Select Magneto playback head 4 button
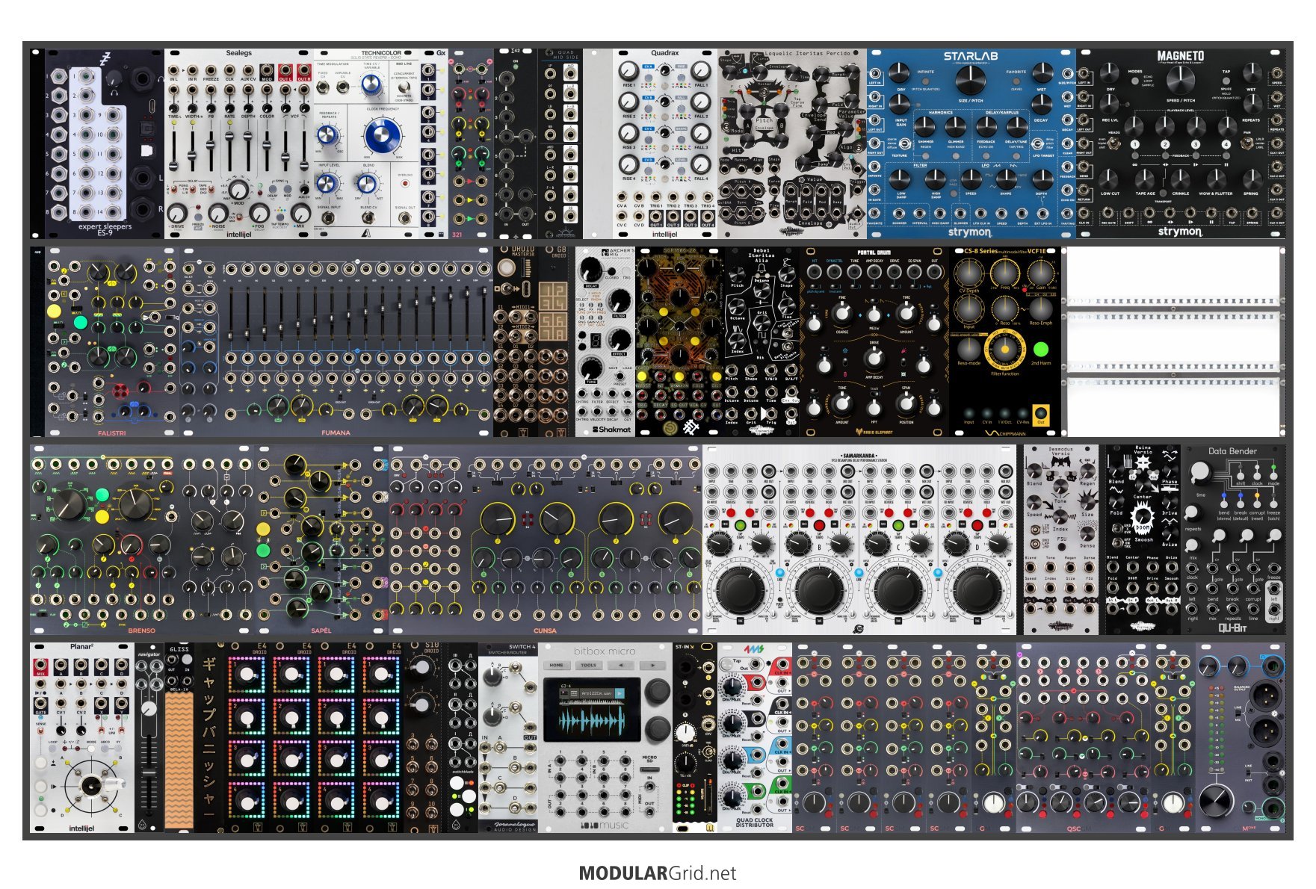Viewport: 1316px width, 889px height. point(1226,144)
